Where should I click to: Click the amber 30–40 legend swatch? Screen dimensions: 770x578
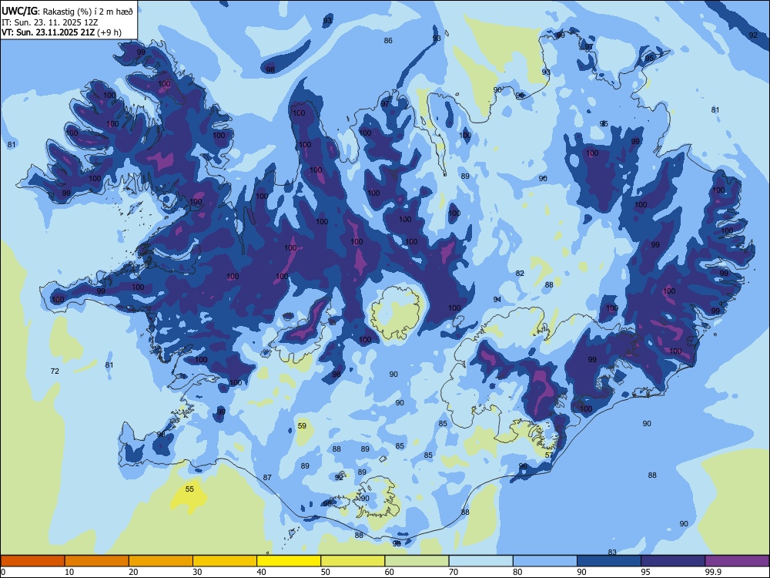225,561
